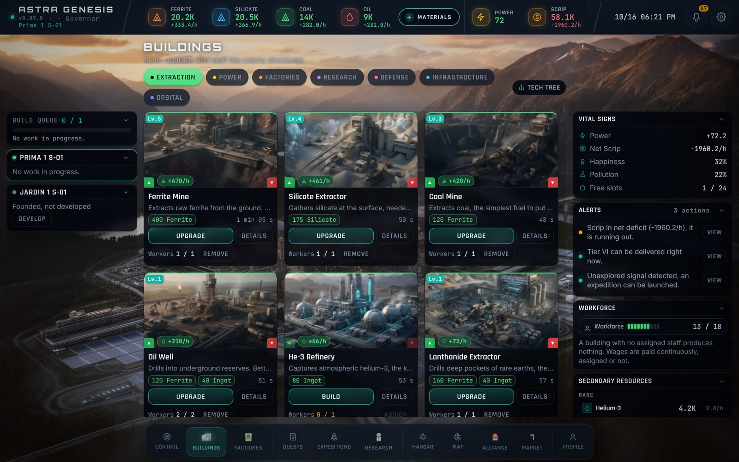Collapse the Jardin 1 S-01 colony section
Image resolution: width=739 pixels, height=462 pixels.
point(126,192)
